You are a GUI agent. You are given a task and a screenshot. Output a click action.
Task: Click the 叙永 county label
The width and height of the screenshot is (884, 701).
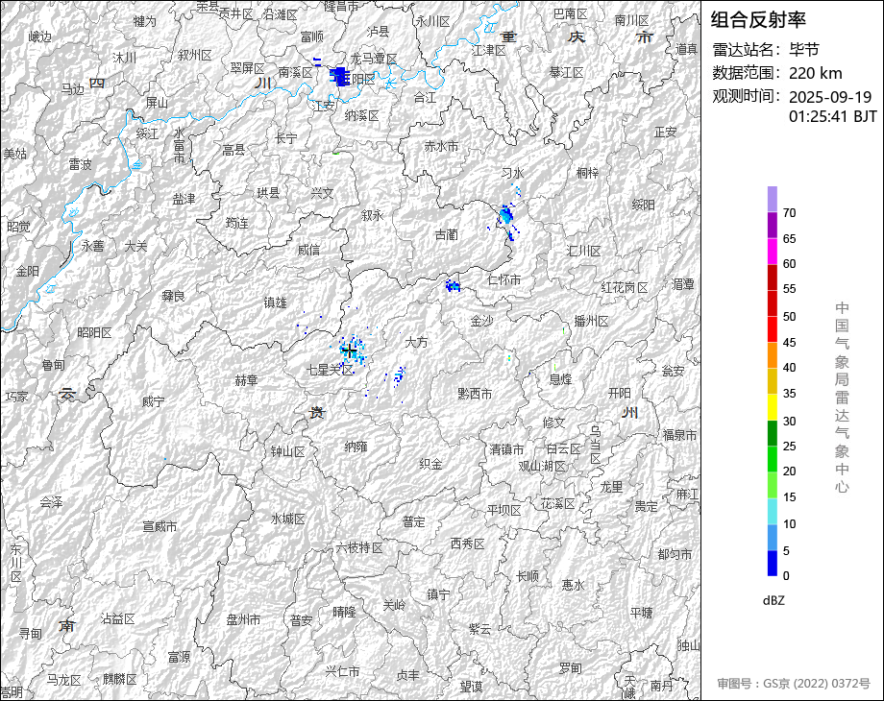373,215
